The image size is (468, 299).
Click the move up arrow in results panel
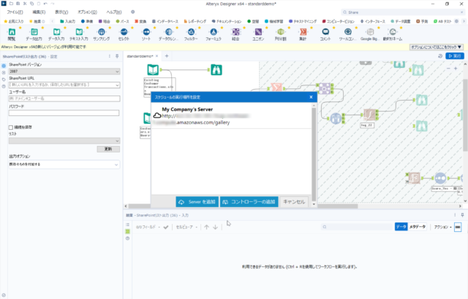[x=206, y=227]
